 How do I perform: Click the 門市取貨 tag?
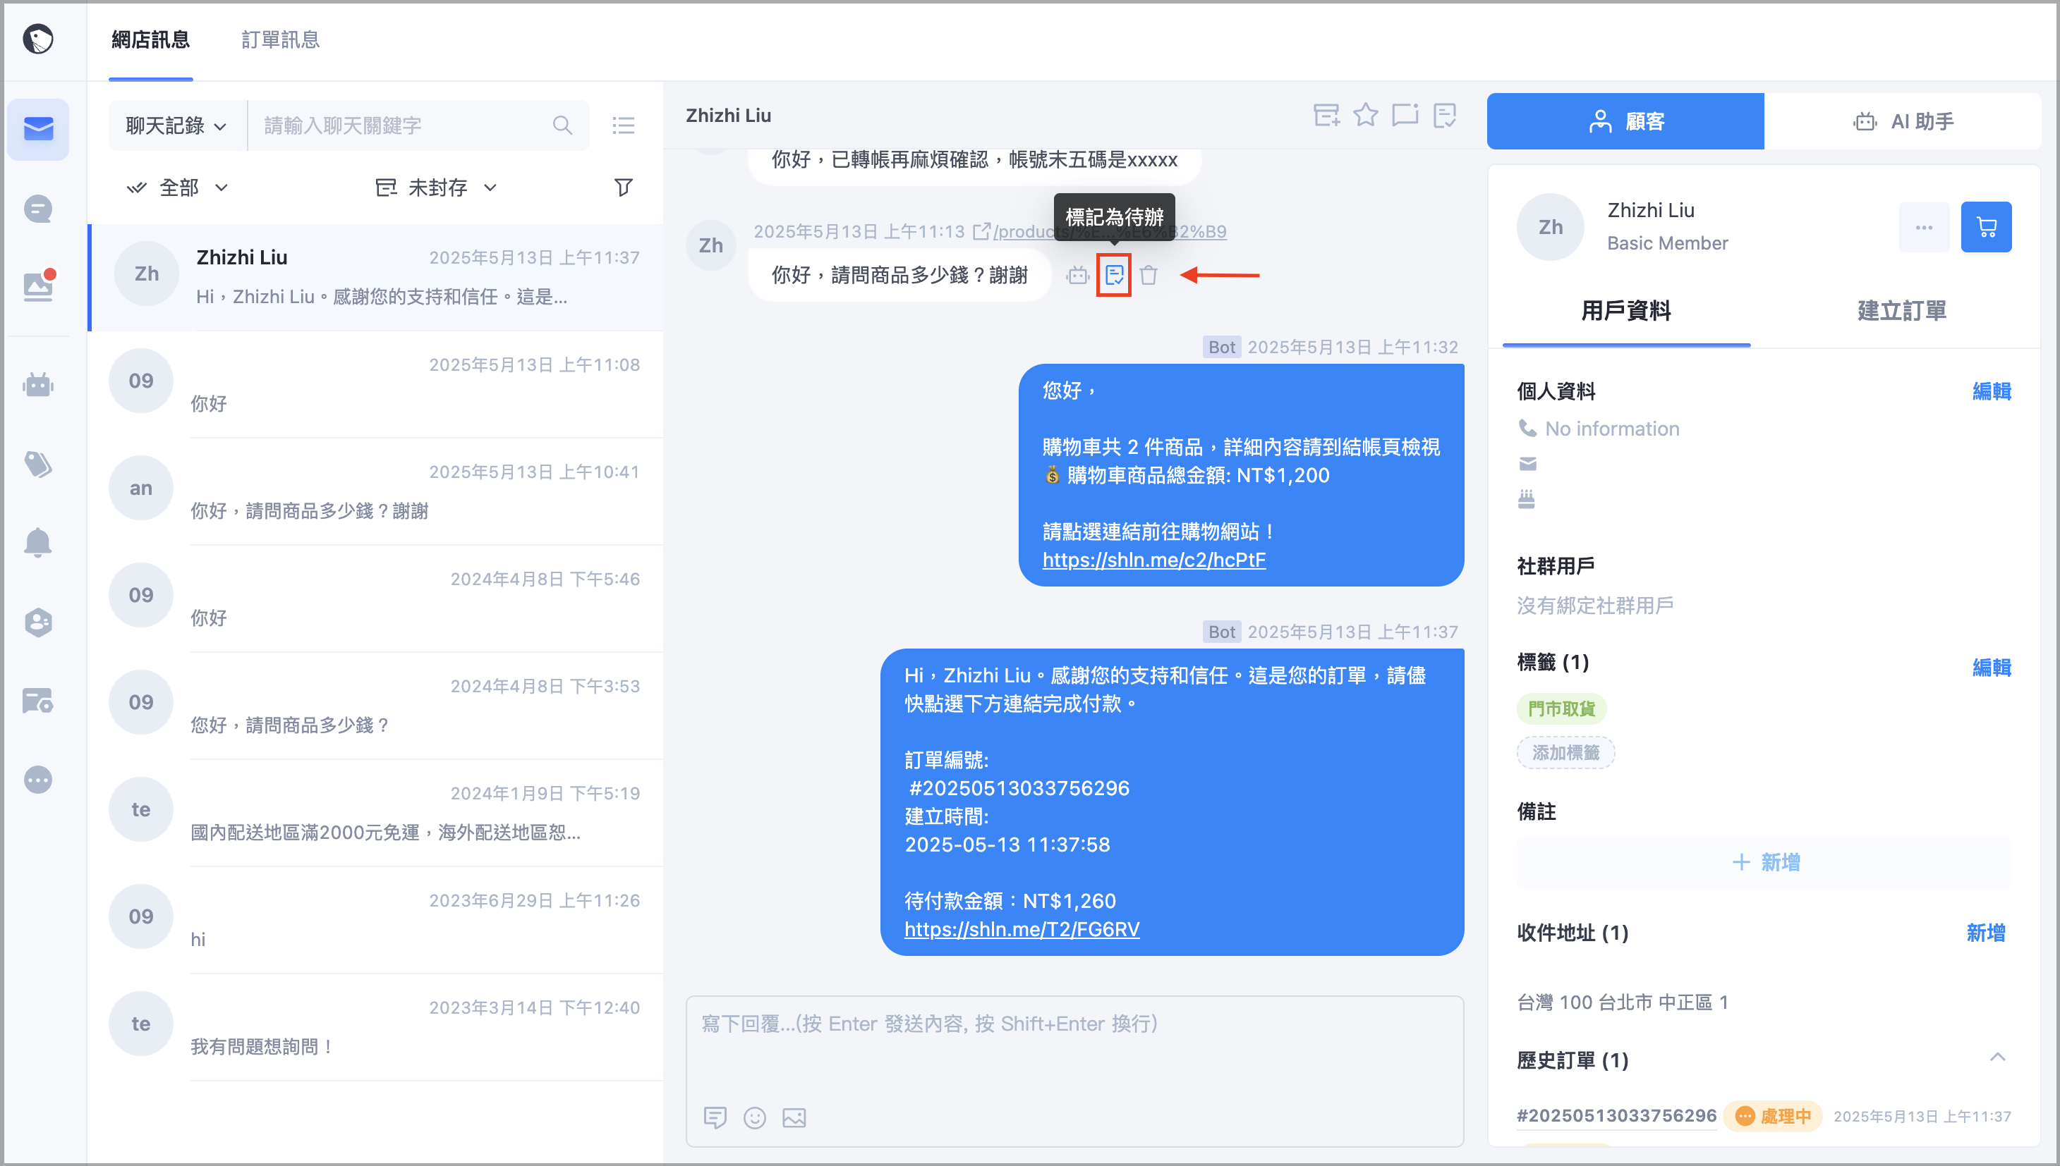pyautogui.click(x=1562, y=708)
